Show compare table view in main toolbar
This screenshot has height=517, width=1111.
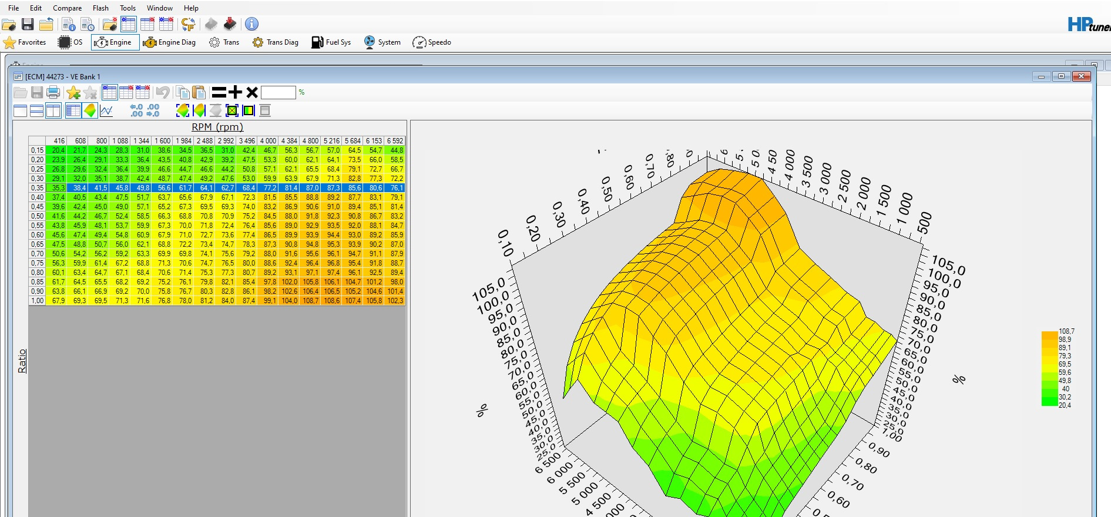click(147, 24)
